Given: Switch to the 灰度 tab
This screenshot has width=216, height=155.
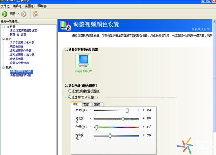Looking at the screenshot, I should (x=87, y=105).
